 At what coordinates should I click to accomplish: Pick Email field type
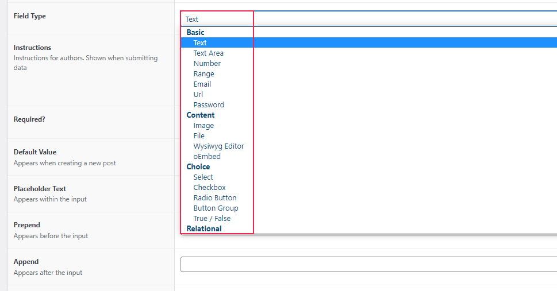(202, 84)
